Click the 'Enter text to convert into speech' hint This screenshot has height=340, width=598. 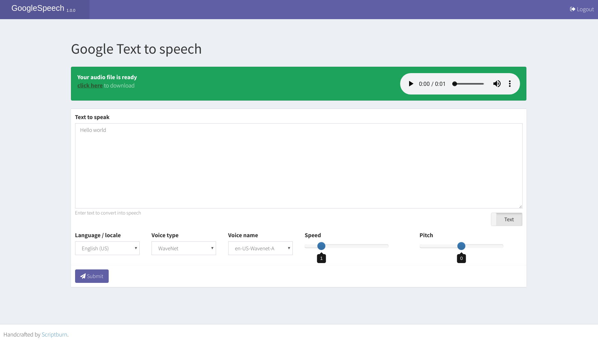click(x=108, y=213)
